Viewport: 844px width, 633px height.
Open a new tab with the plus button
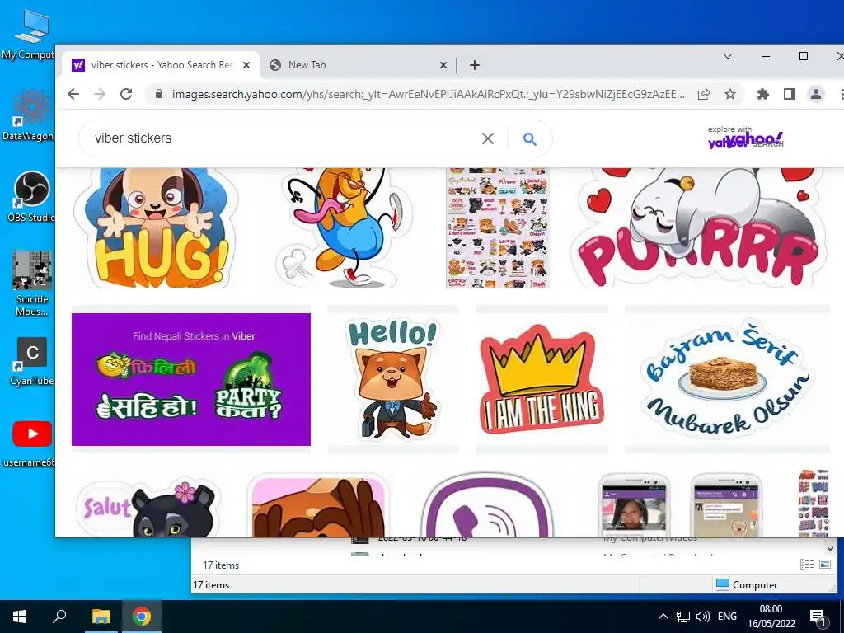click(474, 65)
